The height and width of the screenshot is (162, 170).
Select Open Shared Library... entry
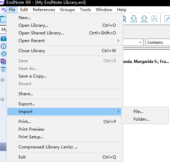coord(64,33)
